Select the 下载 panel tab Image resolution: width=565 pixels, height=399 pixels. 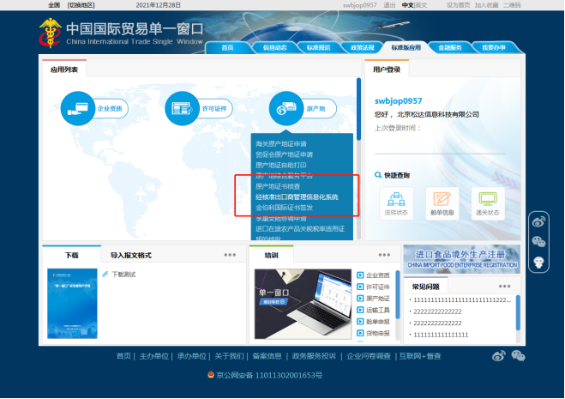pyautogui.click(x=72, y=255)
